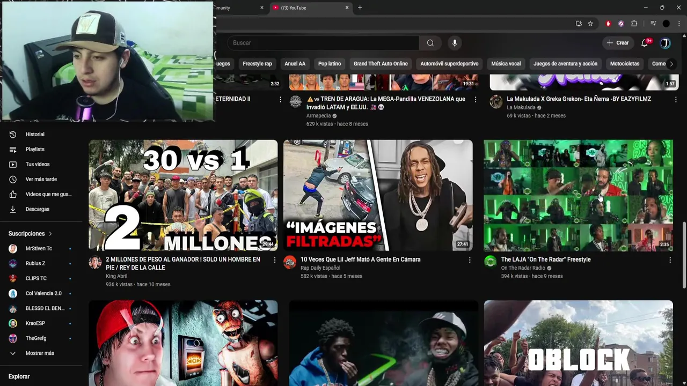Click King Abril channel name
The width and height of the screenshot is (687, 386).
tap(116, 276)
